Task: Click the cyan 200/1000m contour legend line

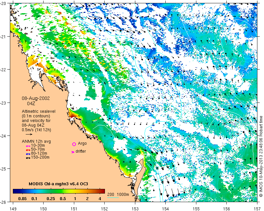Action: 113,197
